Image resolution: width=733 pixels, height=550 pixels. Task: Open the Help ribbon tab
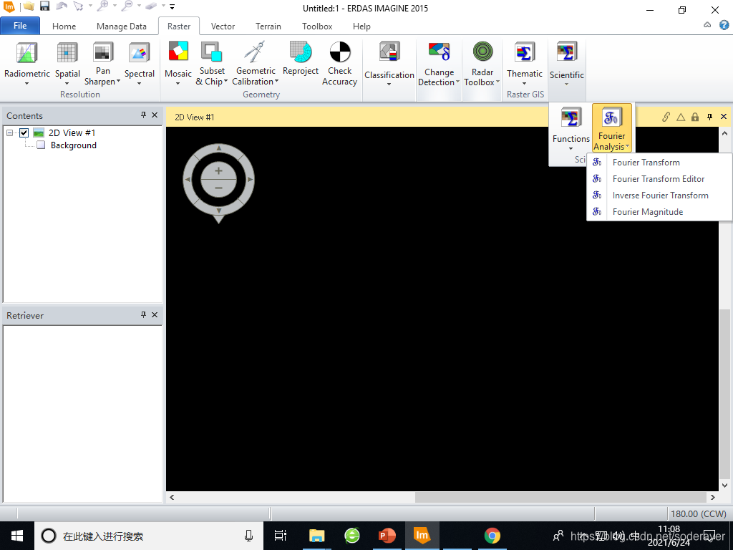click(x=361, y=26)
